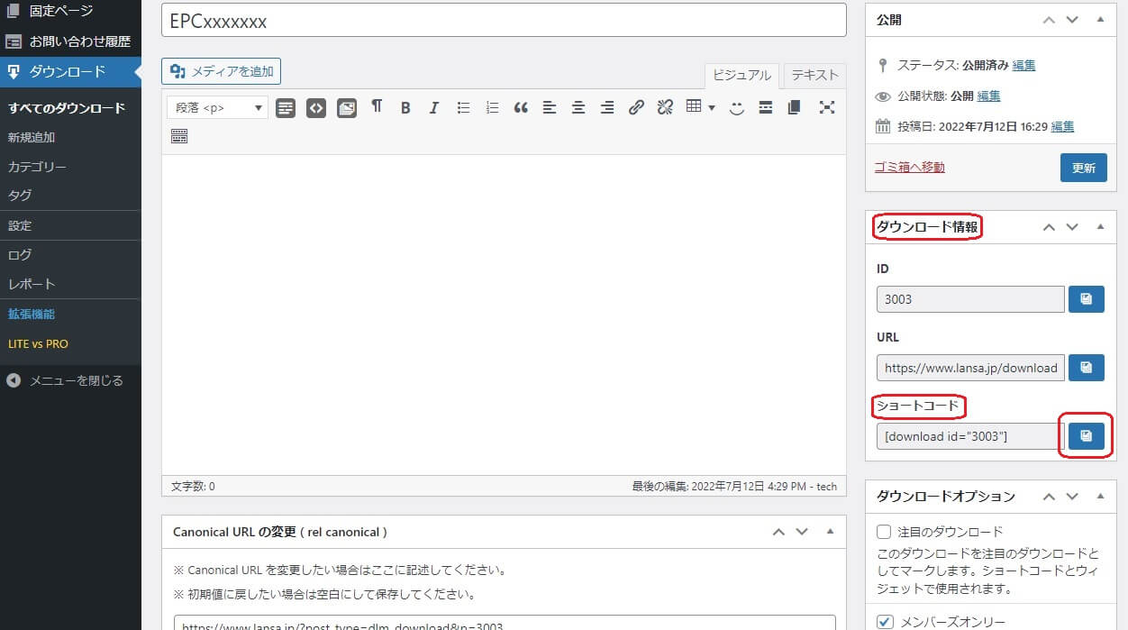The width and height of the screenshot is (1128, 630).
Task: Edit the ステータス status link
Action: (1023, 66)
